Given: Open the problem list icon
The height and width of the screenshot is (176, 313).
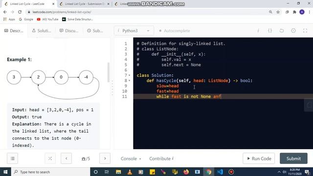Looking at the screenshot, I should click(12, 158).
